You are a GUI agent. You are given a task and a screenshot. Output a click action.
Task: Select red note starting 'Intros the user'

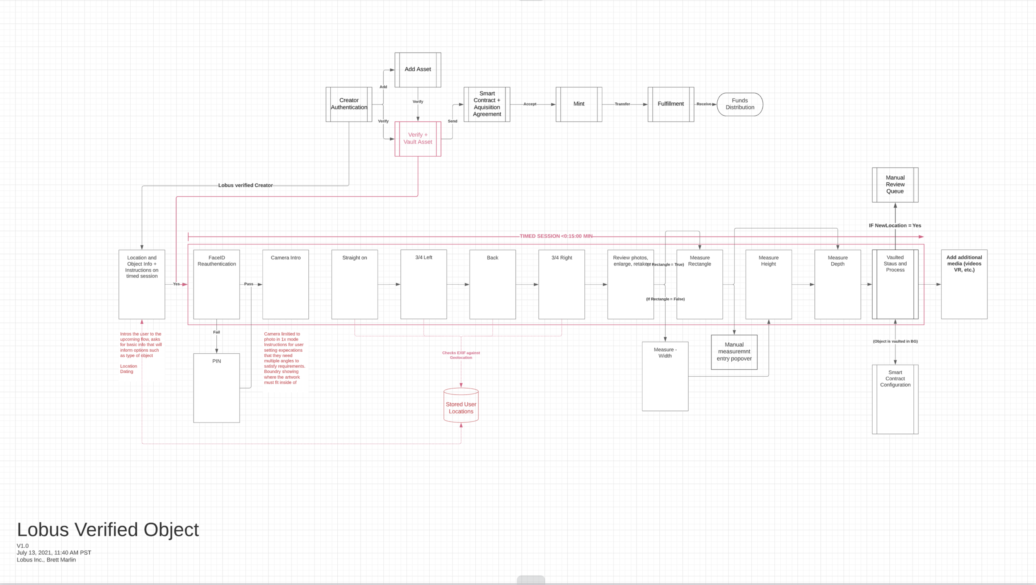pos(141,353)
